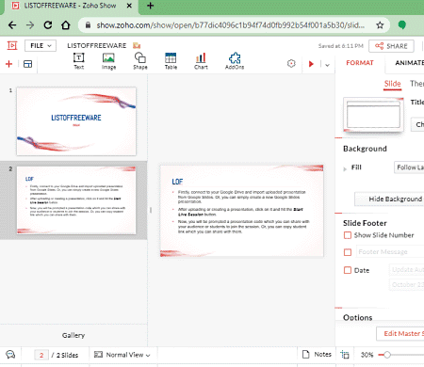This screenshot has height=367, width=424.
Task: Click the Saved at 6:11 PM status
Action: [x=341, y=46]
